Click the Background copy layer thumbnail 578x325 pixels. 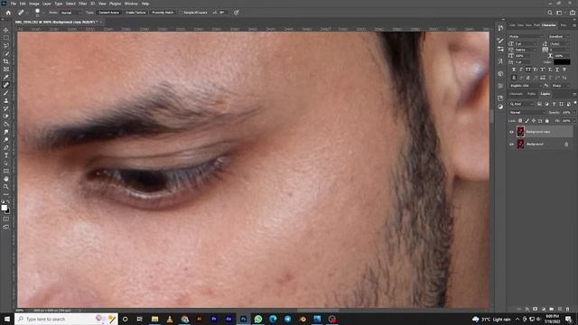520,132
